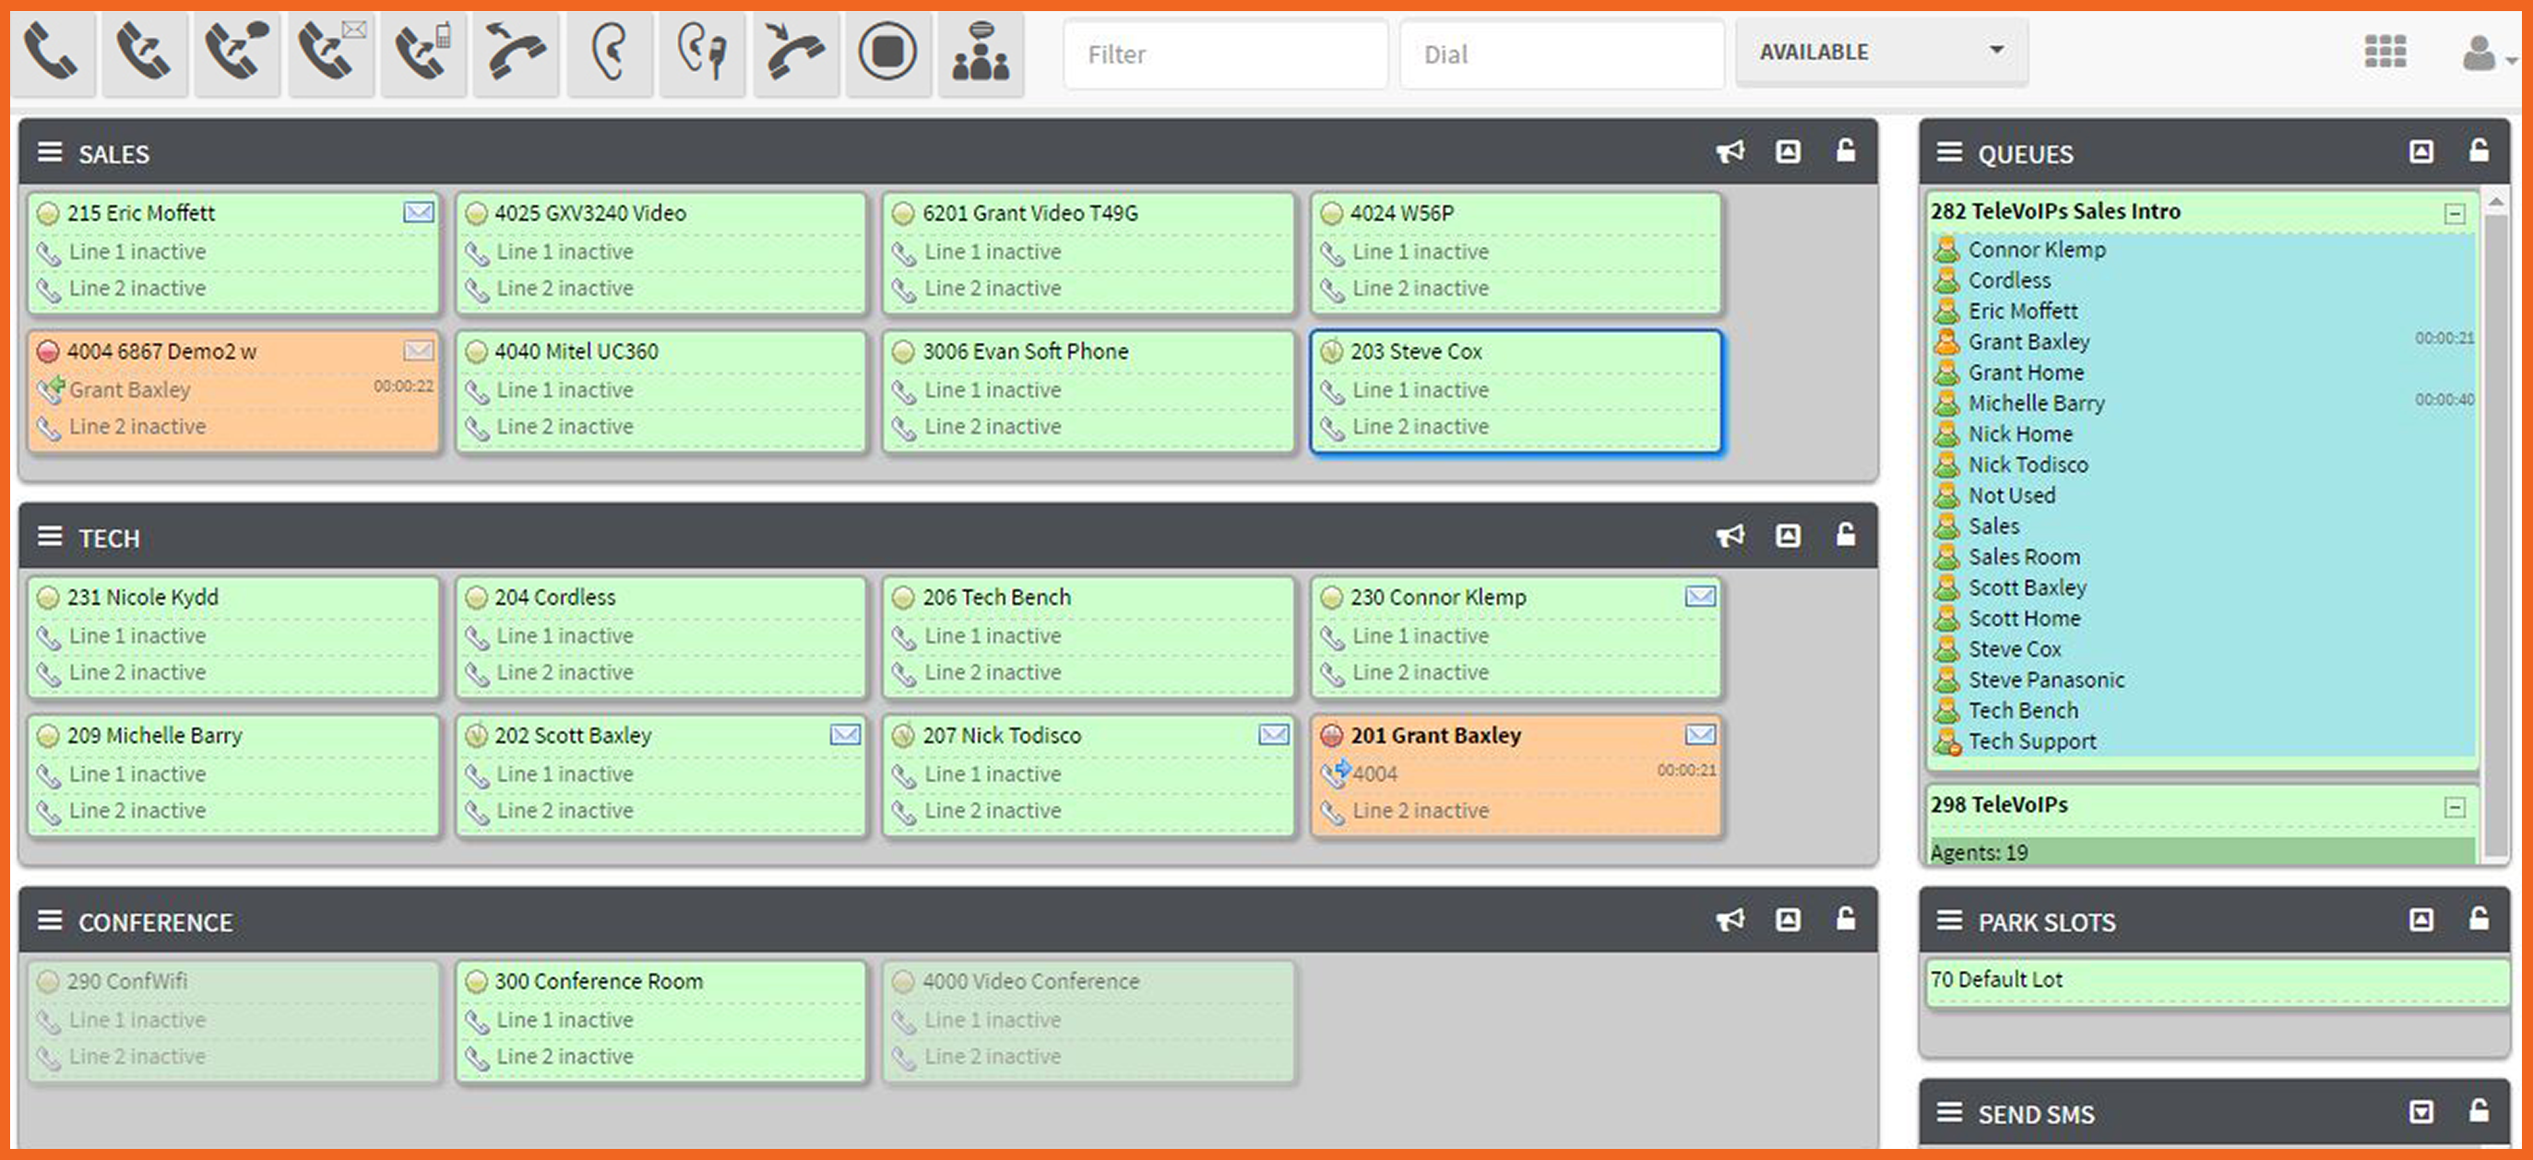Open the dialpad grid icon

(2384, 53)
